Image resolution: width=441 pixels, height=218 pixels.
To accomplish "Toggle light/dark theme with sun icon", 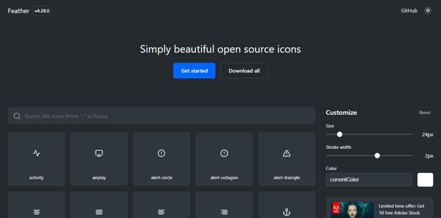I will point(428,11).
